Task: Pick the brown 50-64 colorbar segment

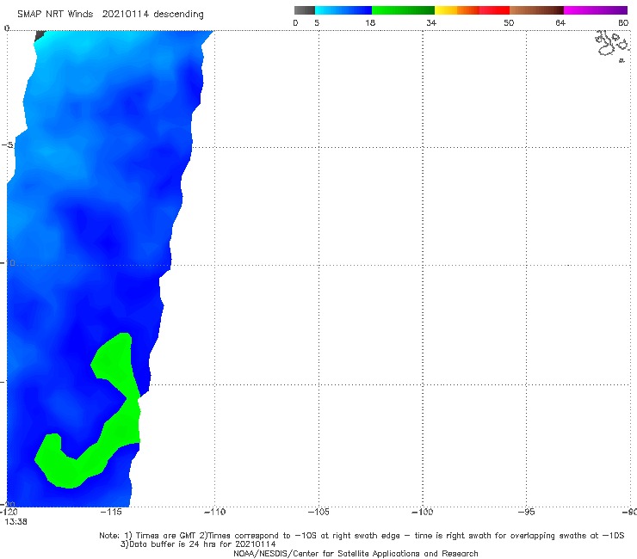Action: pos(536,10)
